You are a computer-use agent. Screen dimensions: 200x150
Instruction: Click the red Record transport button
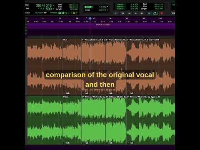pos(162,13)
